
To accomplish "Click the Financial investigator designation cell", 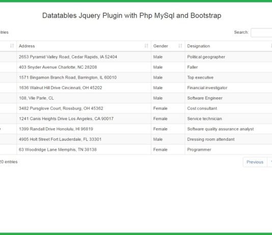I will point(229,88).
